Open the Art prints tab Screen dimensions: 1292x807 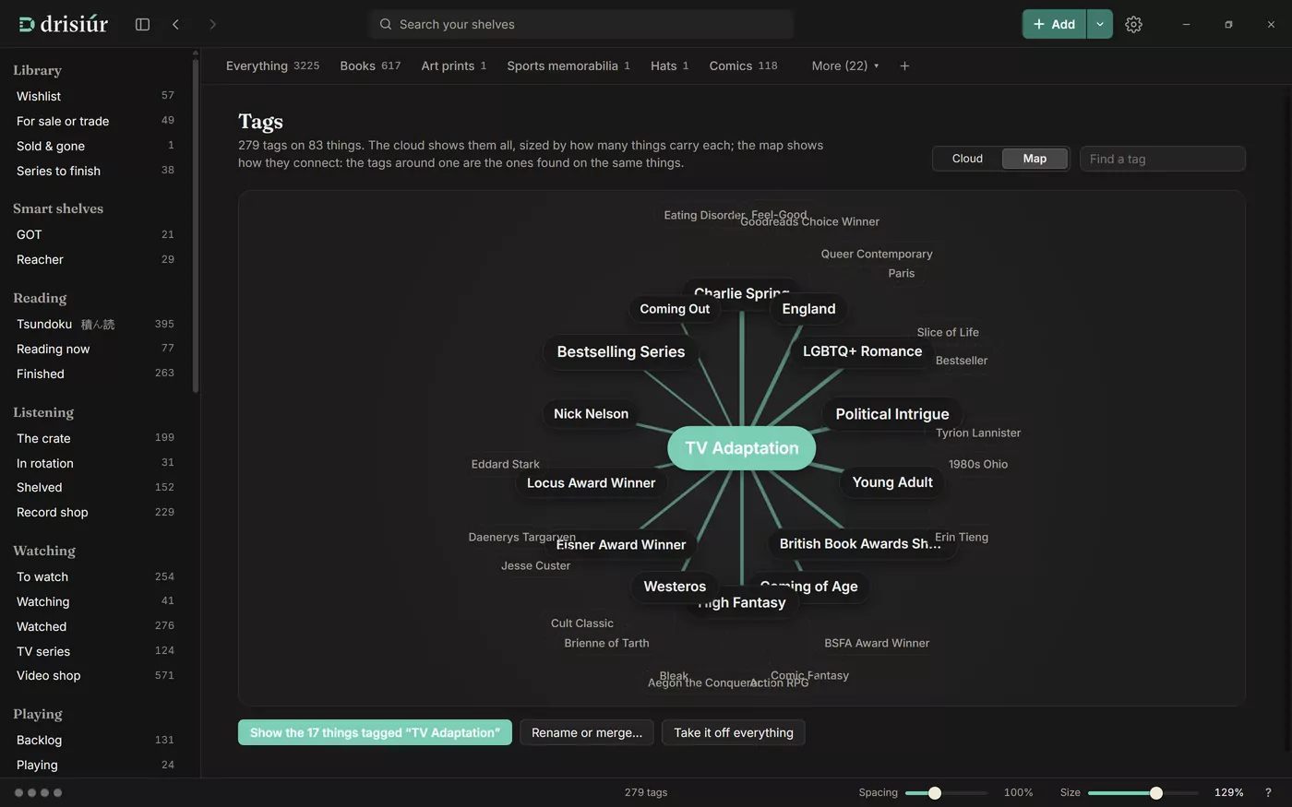[453, 65]
